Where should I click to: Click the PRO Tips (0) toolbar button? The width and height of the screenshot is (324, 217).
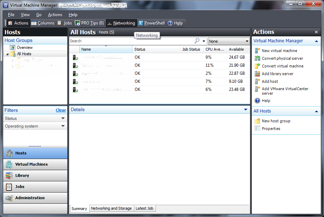(89, 23)
